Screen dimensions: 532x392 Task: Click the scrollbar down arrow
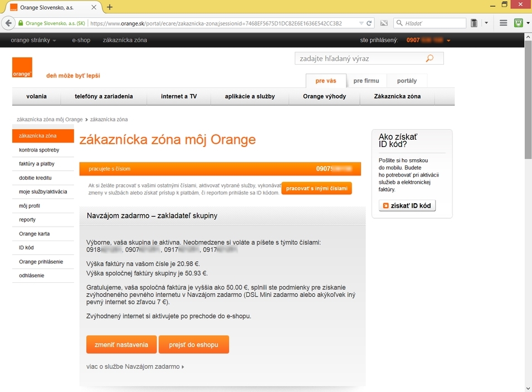click(x=528, y=388)
